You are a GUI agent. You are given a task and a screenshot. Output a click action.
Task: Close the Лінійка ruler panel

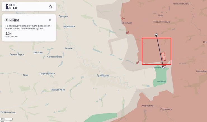pos(50,20)
